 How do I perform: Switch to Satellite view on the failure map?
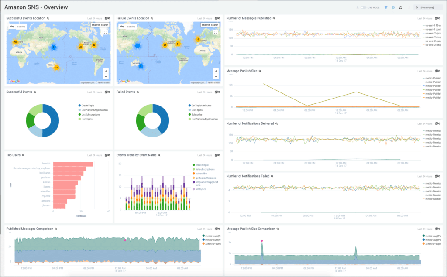coord(131,26)
